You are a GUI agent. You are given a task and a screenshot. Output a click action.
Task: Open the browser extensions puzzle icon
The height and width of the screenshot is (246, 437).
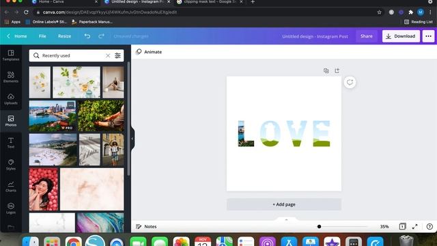coord(410,12)
